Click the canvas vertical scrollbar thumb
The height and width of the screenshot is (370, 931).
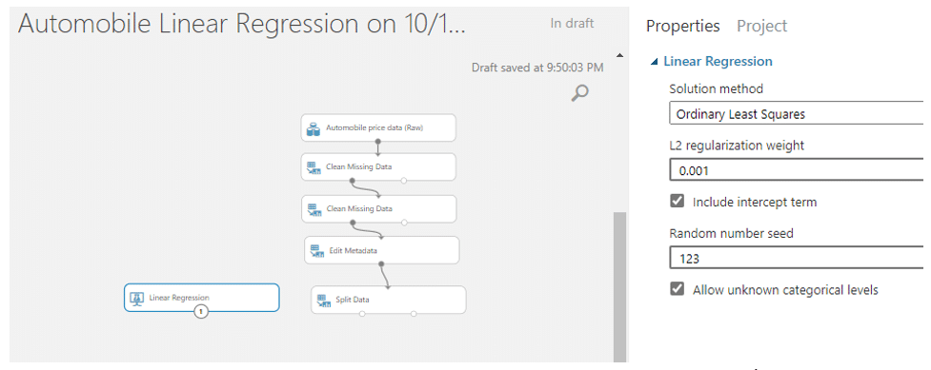point(620,285)
